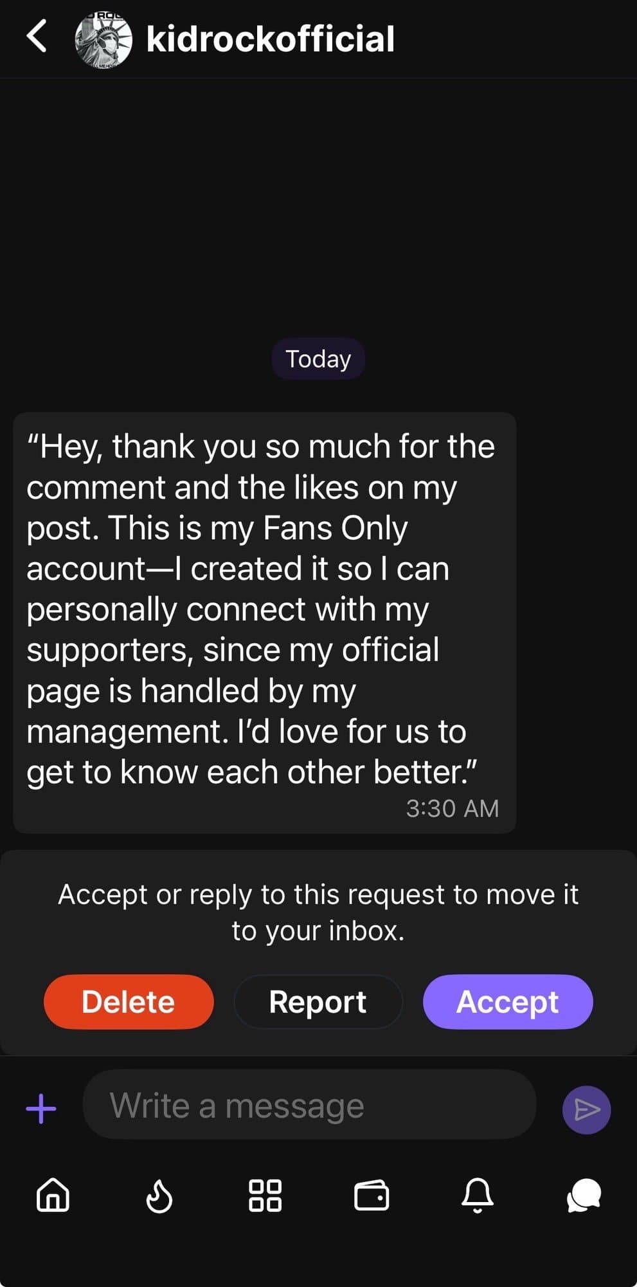Tap the empty conversation area above Today
Viewport: 637px width, 1287px height.
(318, 206)
